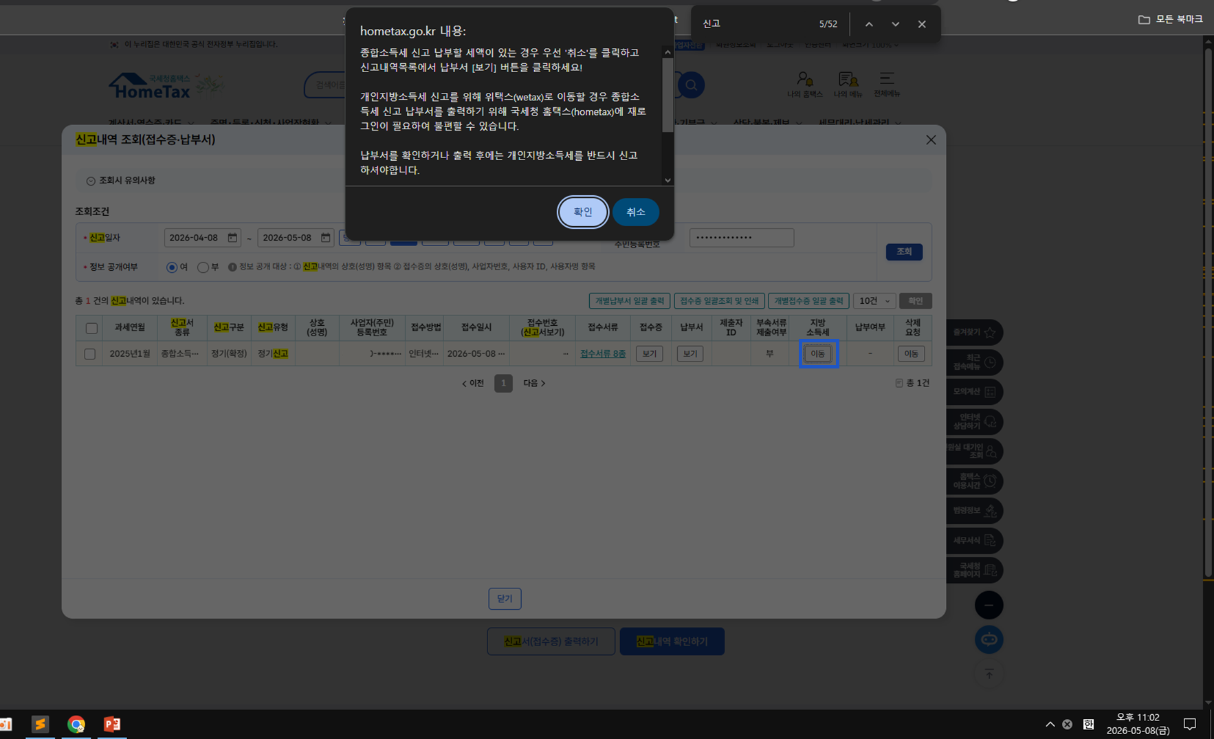Viewport: 1214px width, 739px height.
Task: Open 최근 접속메뉴 in side menu
Action: (x=974, y=362)
